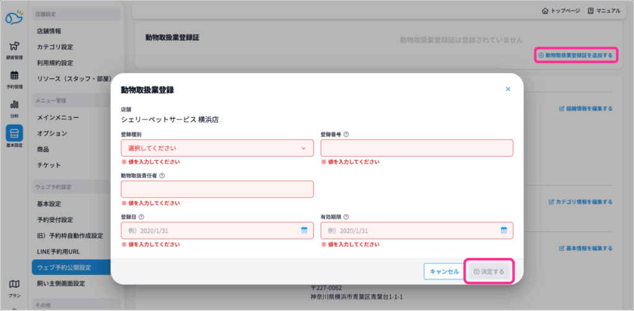Close the 動物取扱業登録 dialog with X
The width and height of the screenshot is (634, 311).
[x=508, y=89]
